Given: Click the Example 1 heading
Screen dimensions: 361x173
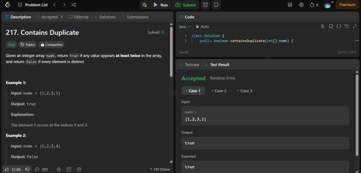Looking at the screenshot, I should pos(16,83).
